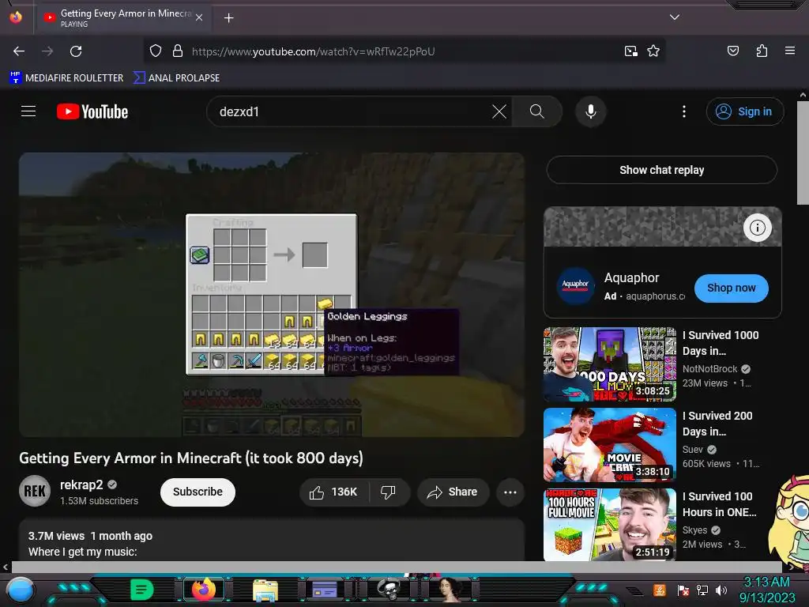Image resolution: width=809 pixels, height=607 pixels.
Task: Click the YouTube search magnifier button
Action: tap(537, 111)
